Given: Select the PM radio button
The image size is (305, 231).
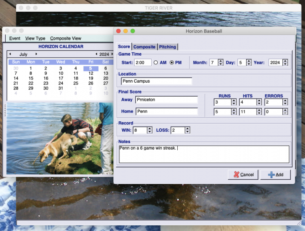Looking at the screenshot, I should point(172,63).
